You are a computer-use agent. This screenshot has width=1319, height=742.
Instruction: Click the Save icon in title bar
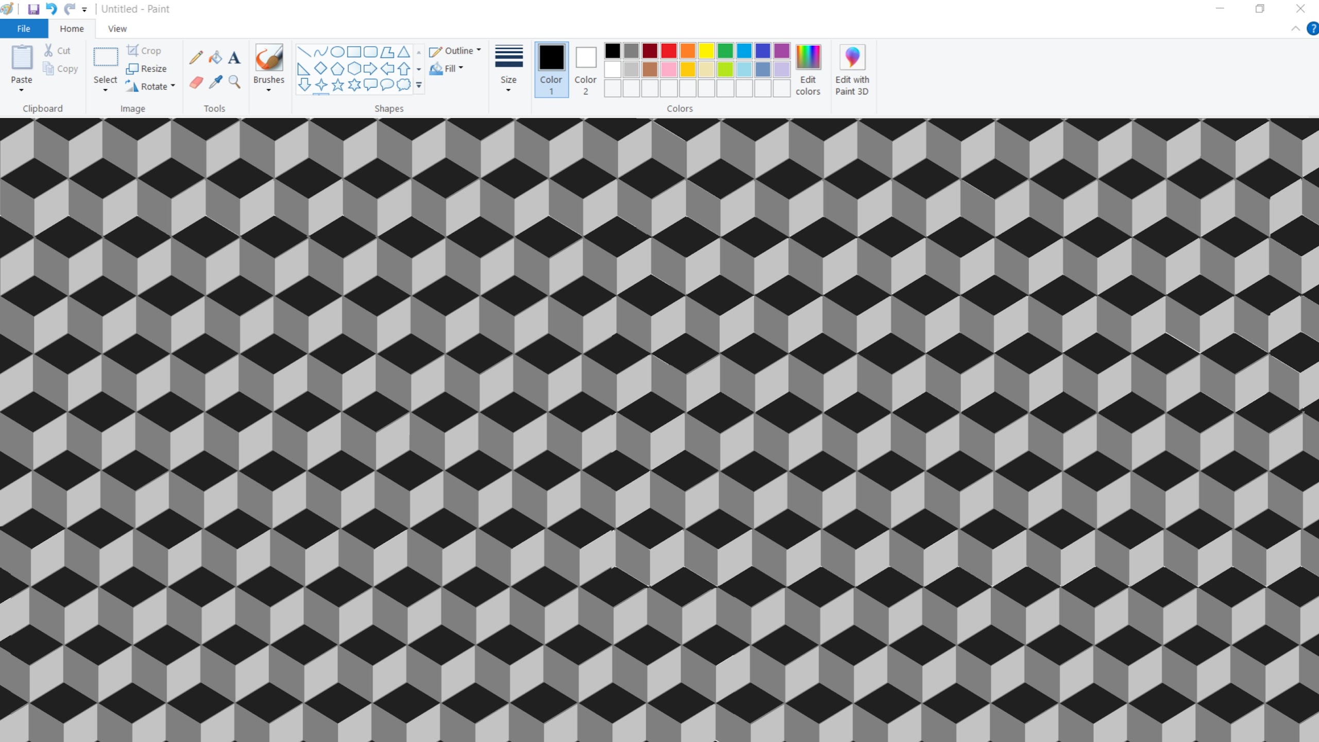(33, 9)
